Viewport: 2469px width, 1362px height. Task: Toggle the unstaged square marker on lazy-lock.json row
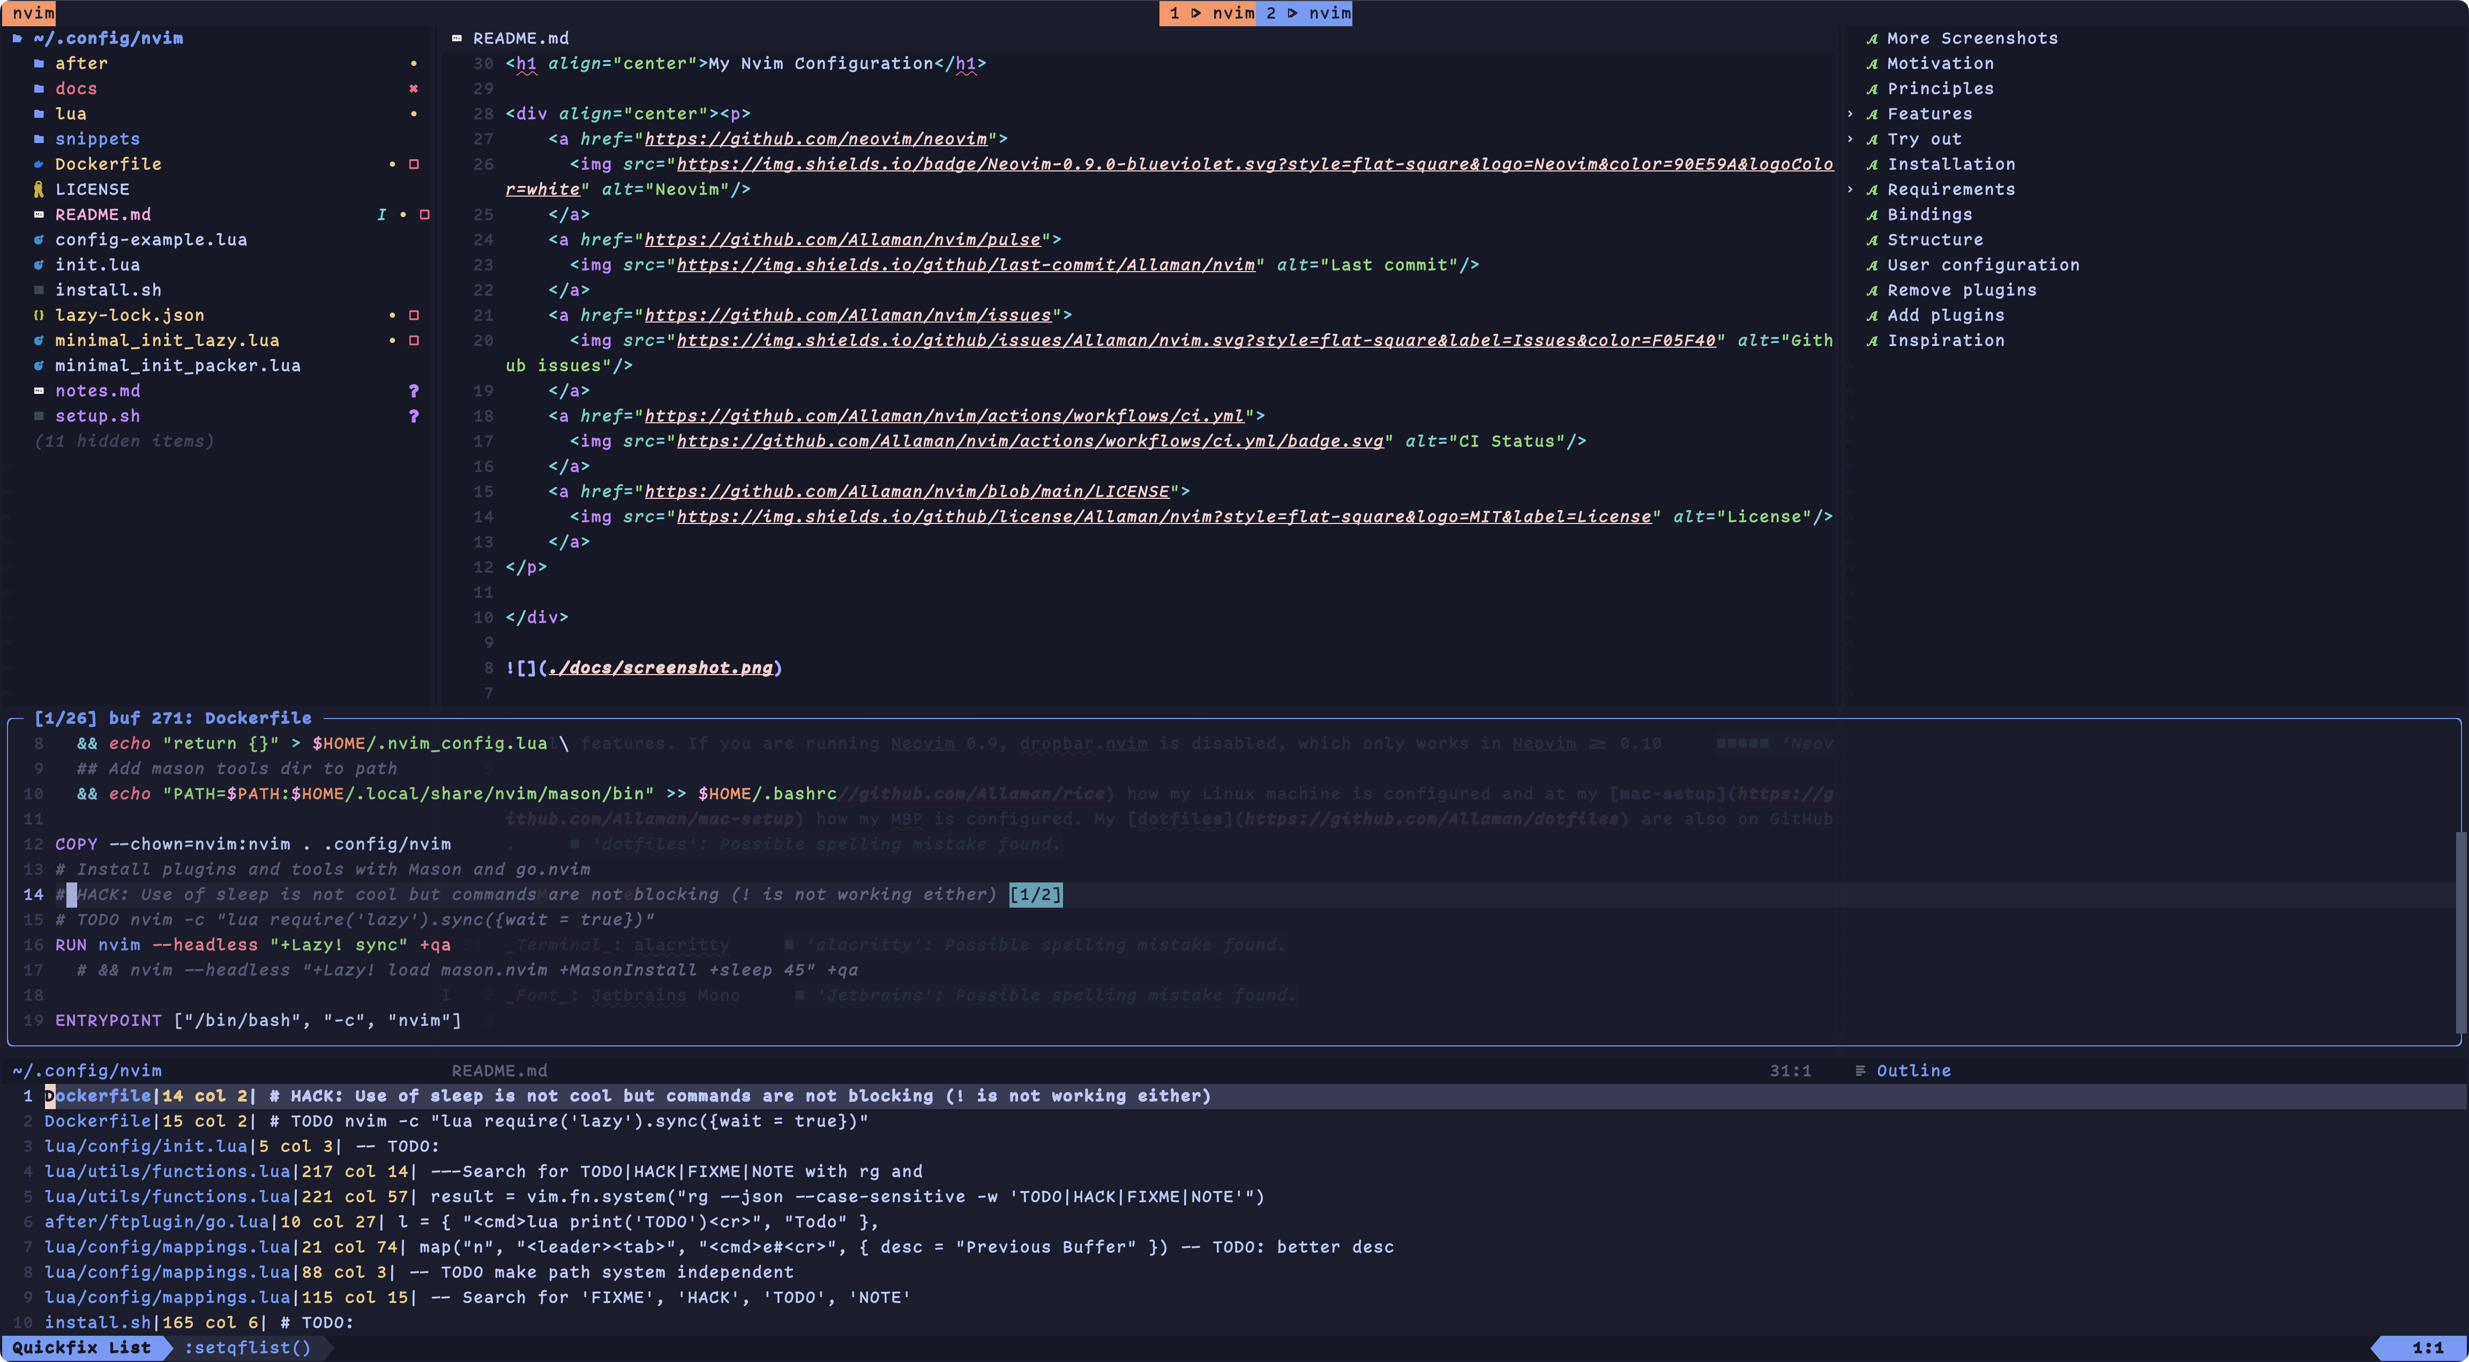(x=414, y=316)
